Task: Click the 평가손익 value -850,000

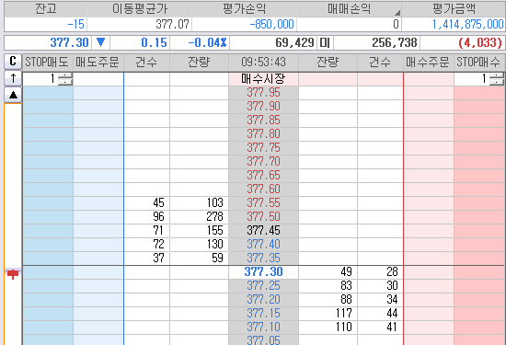Action: pos(271,24)
